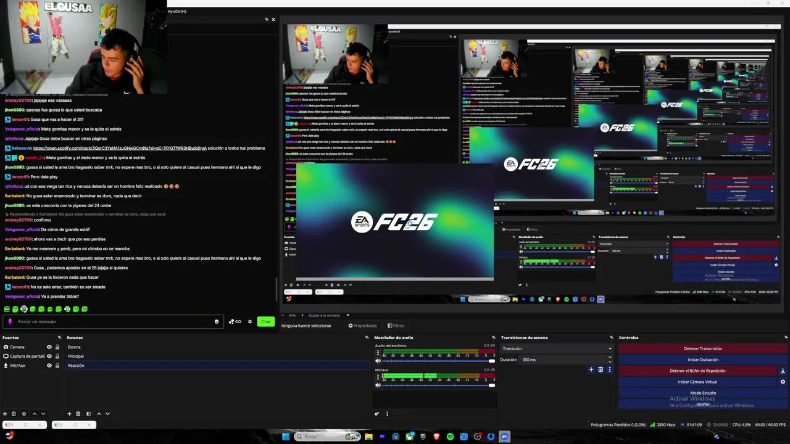Open File Explorer from the taskbar
This screenshot has height=444, width=790.
(368, 437)
